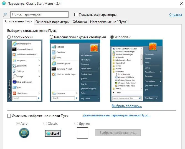Image resolution: width=185 pixels, height=149 pixels.
Task: Select the Классический radio button
Action: point(9,37)
